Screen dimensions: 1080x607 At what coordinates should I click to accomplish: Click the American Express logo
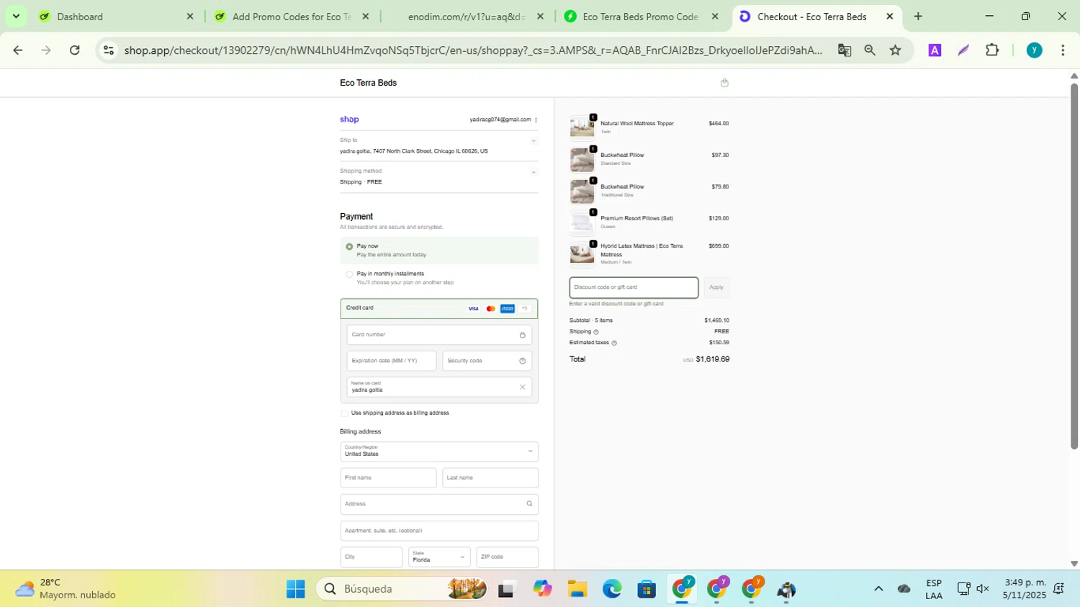[x=508, y=309]
